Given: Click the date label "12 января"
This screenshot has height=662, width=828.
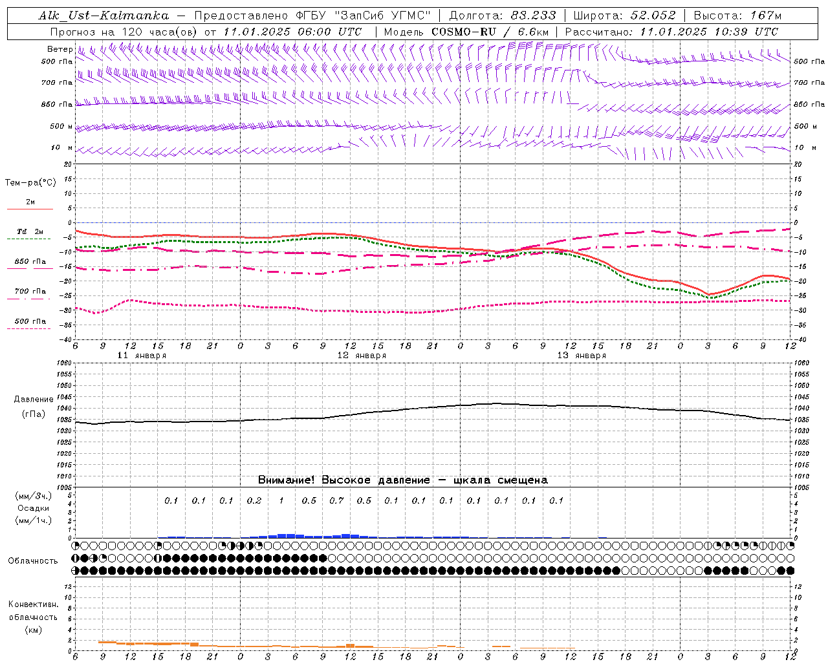Looking at the screenshot, I should coord(362,356).
